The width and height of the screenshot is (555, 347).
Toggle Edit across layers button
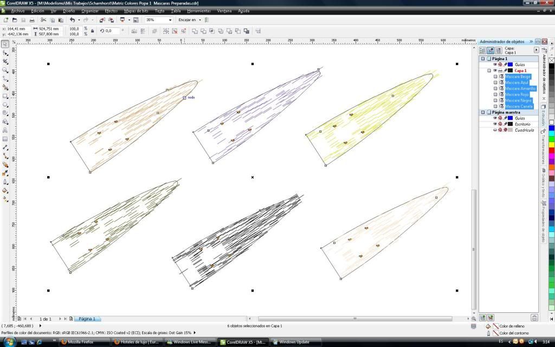pos(491,50)
